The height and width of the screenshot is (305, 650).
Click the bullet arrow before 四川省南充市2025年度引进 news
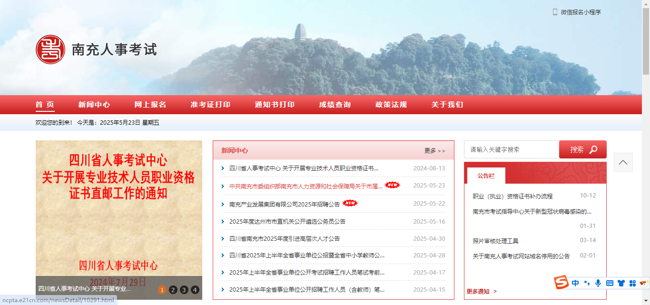(223, 238)
